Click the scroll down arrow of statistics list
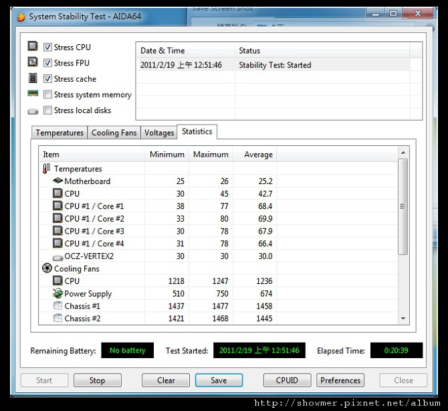This screenshot has height=411, width=448. (x=403, y=319)
